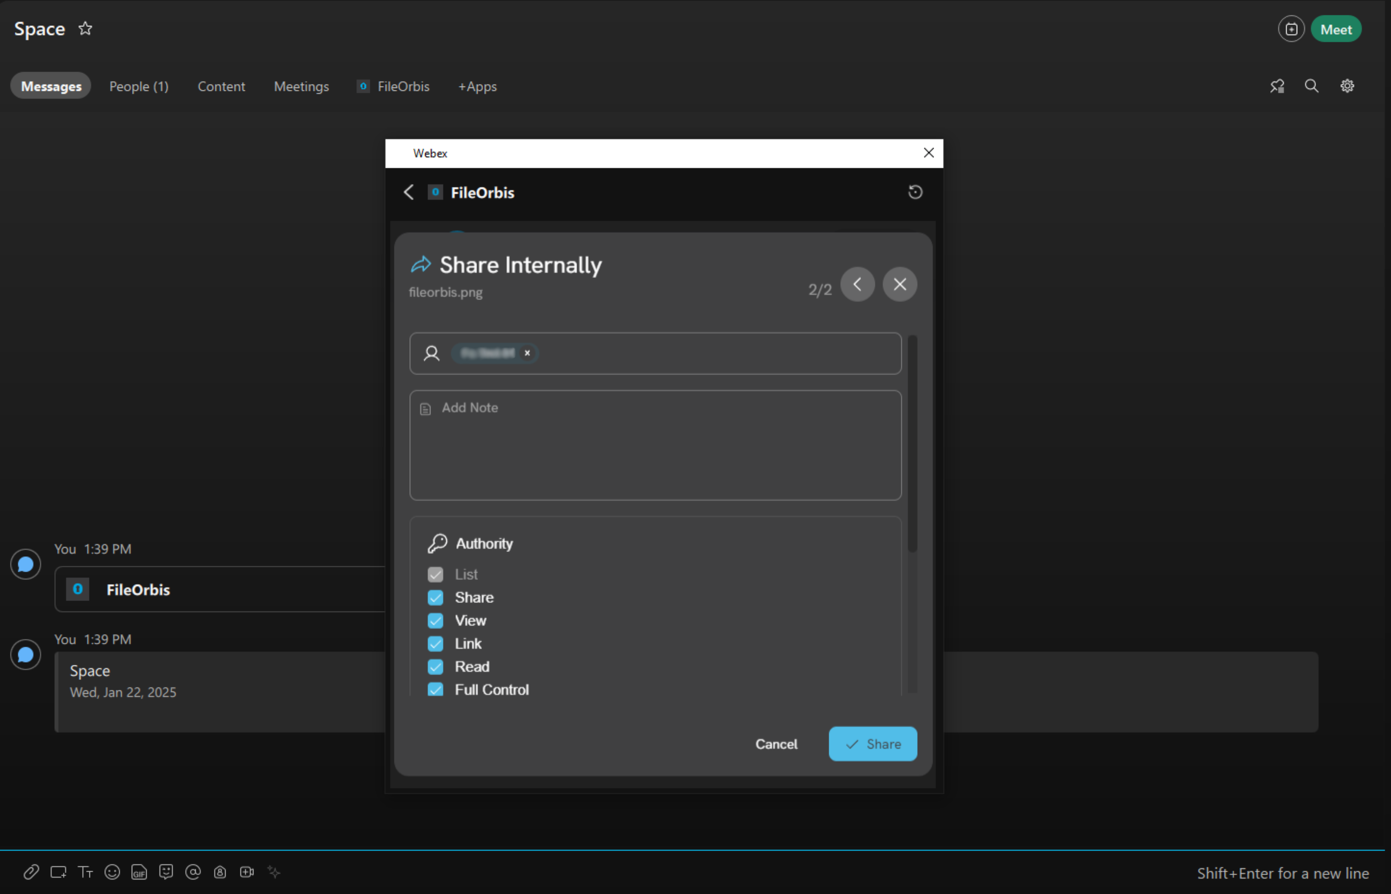Uncheck the Read authority checkbox

435,667
